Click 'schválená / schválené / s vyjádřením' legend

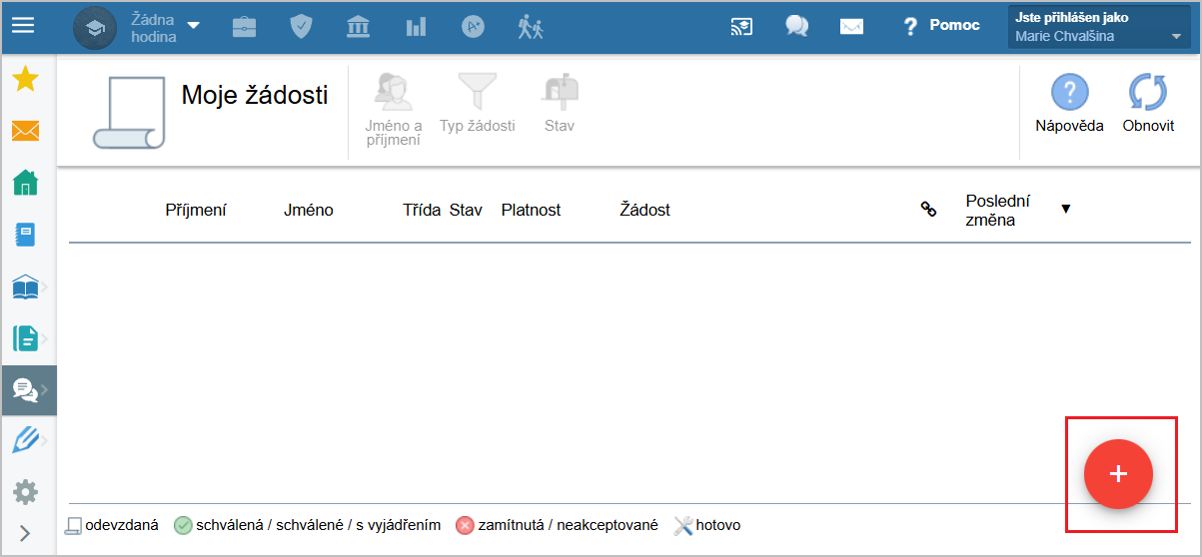coord(308,525)
